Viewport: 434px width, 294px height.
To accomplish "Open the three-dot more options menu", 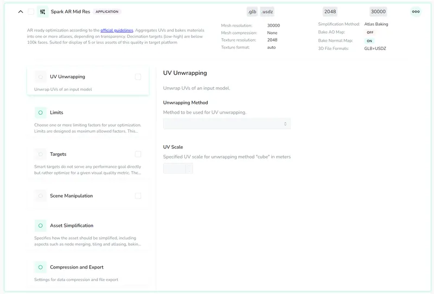I will tap(416, 11).
